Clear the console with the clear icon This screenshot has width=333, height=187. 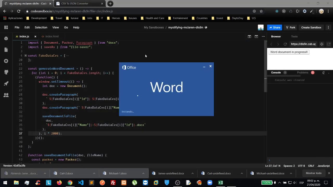tap(323, 73)
